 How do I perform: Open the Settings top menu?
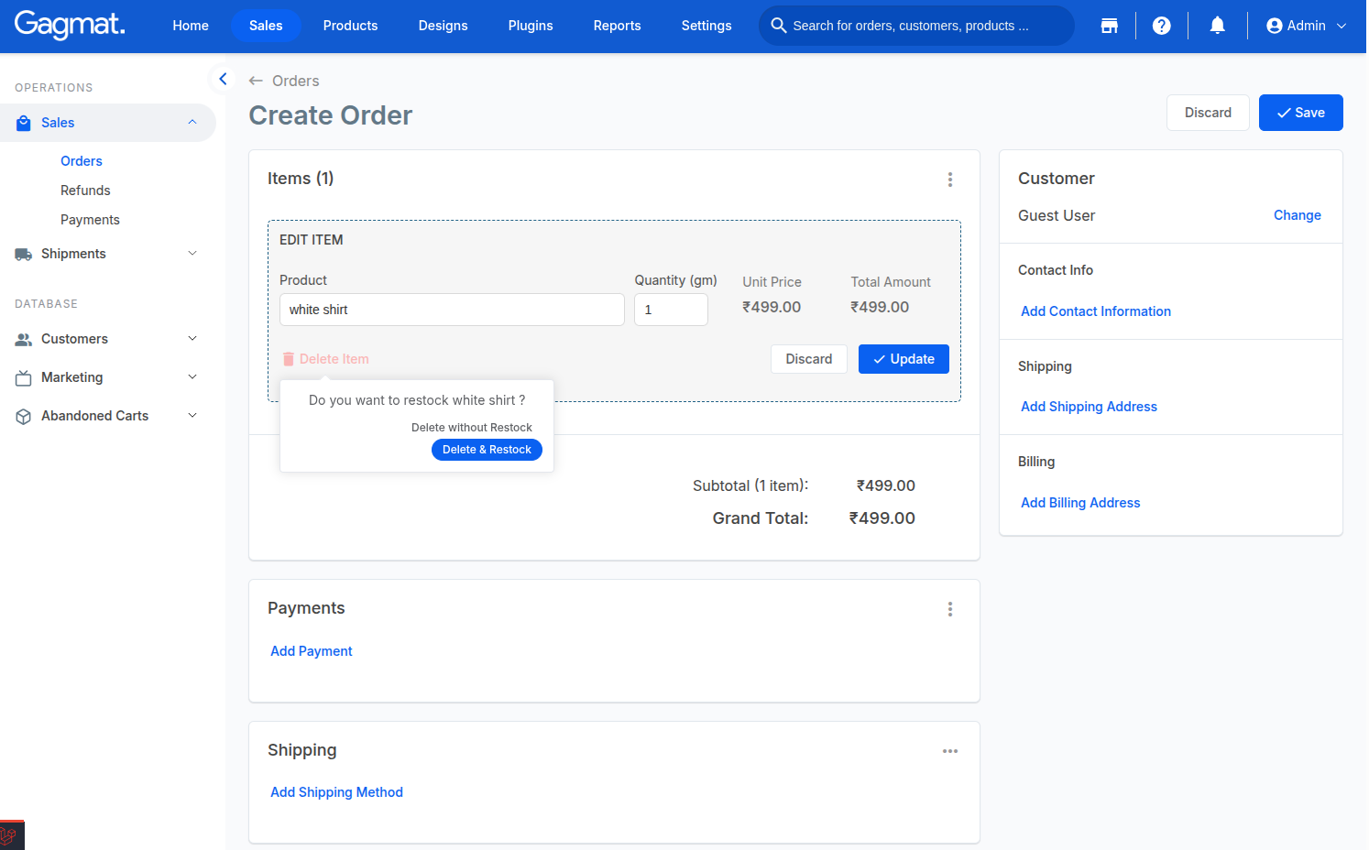pyautogui.click(x=706, y=26)
